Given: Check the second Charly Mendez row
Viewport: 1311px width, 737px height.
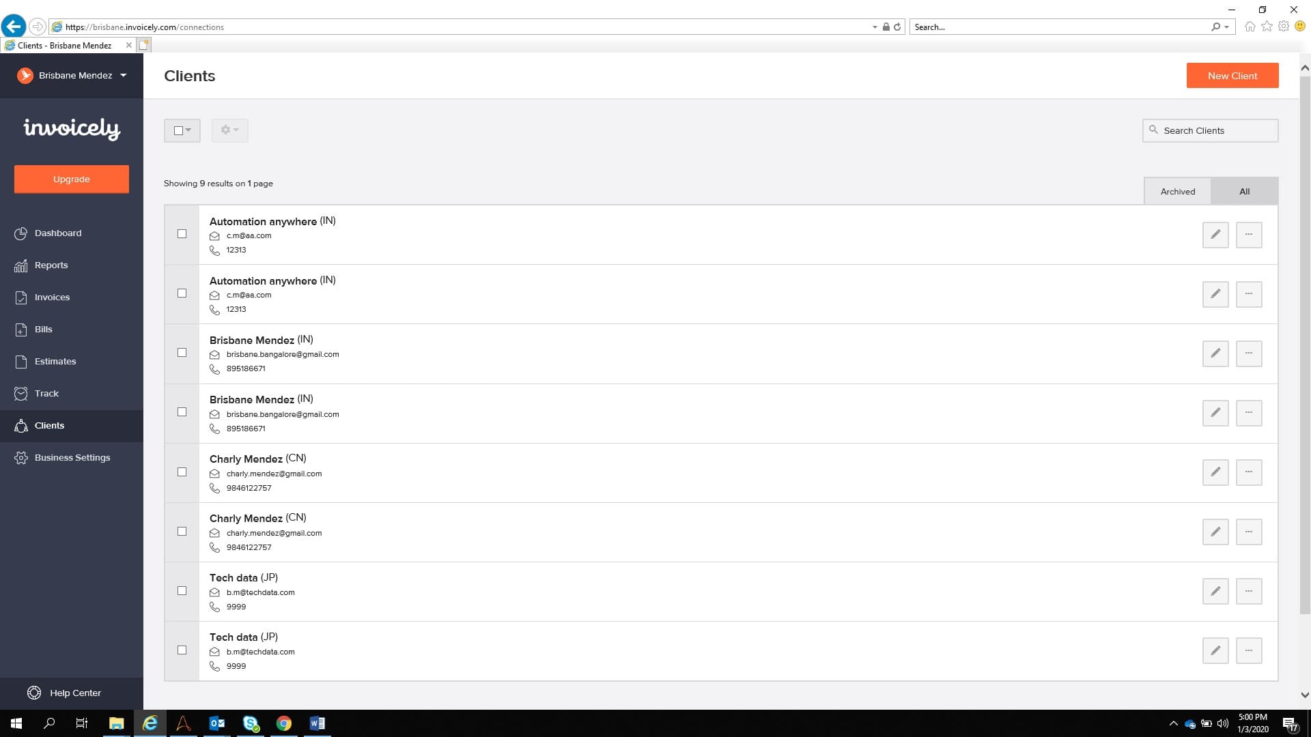Looking at the screenshot, I should (182, 532).
